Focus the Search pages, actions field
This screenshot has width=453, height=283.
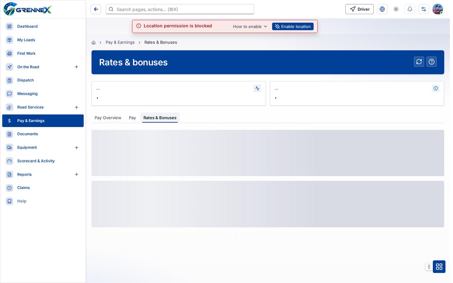(180, 9)
